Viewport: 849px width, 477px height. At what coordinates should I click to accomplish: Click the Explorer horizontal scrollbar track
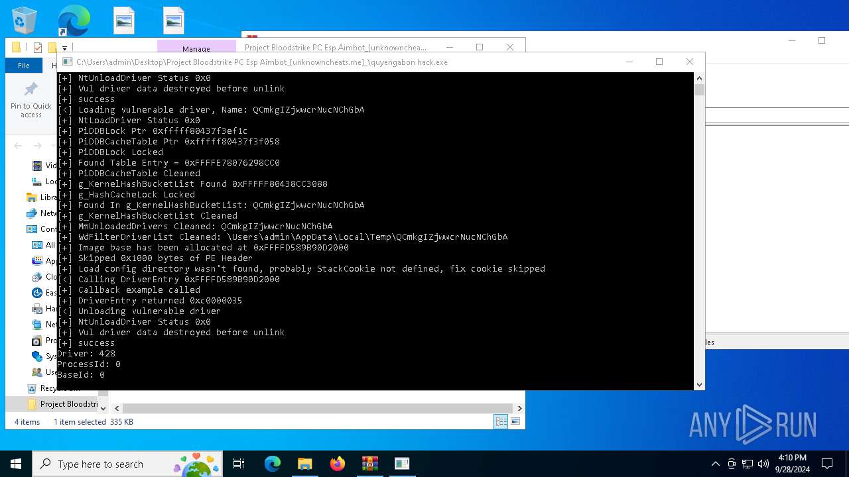pyautogui.click(x=318, y=409)
